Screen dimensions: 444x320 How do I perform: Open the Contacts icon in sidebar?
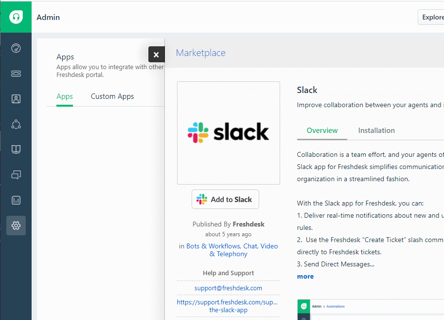point(16,99)
